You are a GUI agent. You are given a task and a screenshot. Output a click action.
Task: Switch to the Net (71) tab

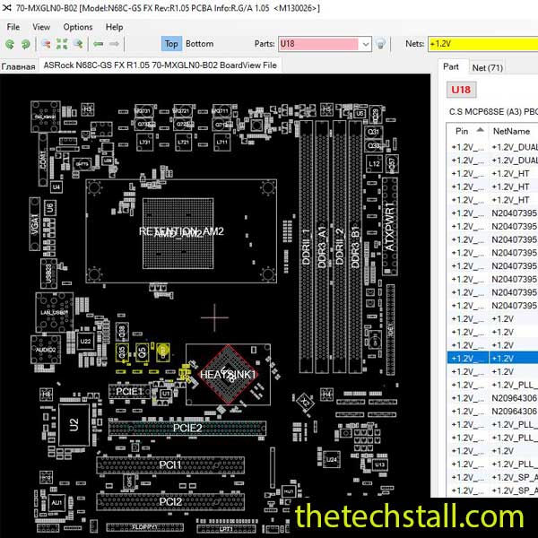point(487,66)
